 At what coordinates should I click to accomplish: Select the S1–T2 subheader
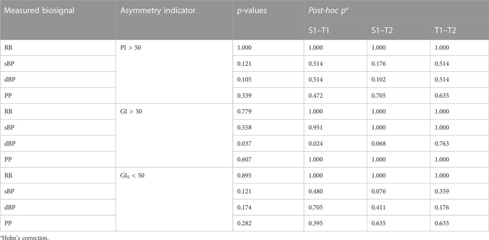click(x=398, y=30)
